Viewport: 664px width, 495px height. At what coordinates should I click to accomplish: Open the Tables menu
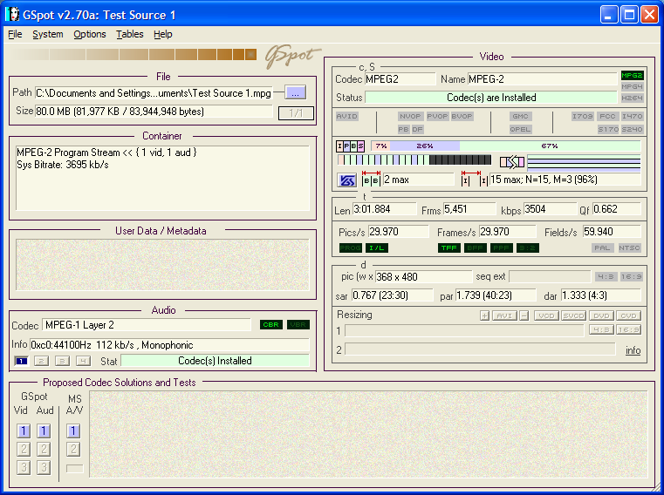pyautogui.click(x=130, y=34)
